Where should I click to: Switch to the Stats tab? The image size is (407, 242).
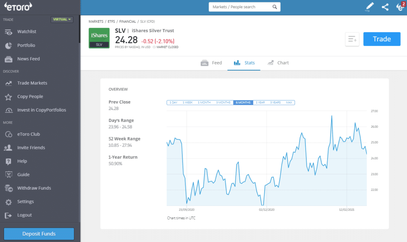click(244, 63)
